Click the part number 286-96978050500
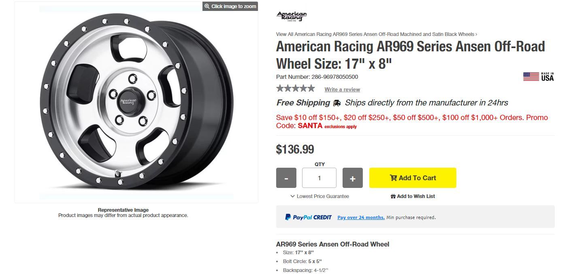 point(334,77)
